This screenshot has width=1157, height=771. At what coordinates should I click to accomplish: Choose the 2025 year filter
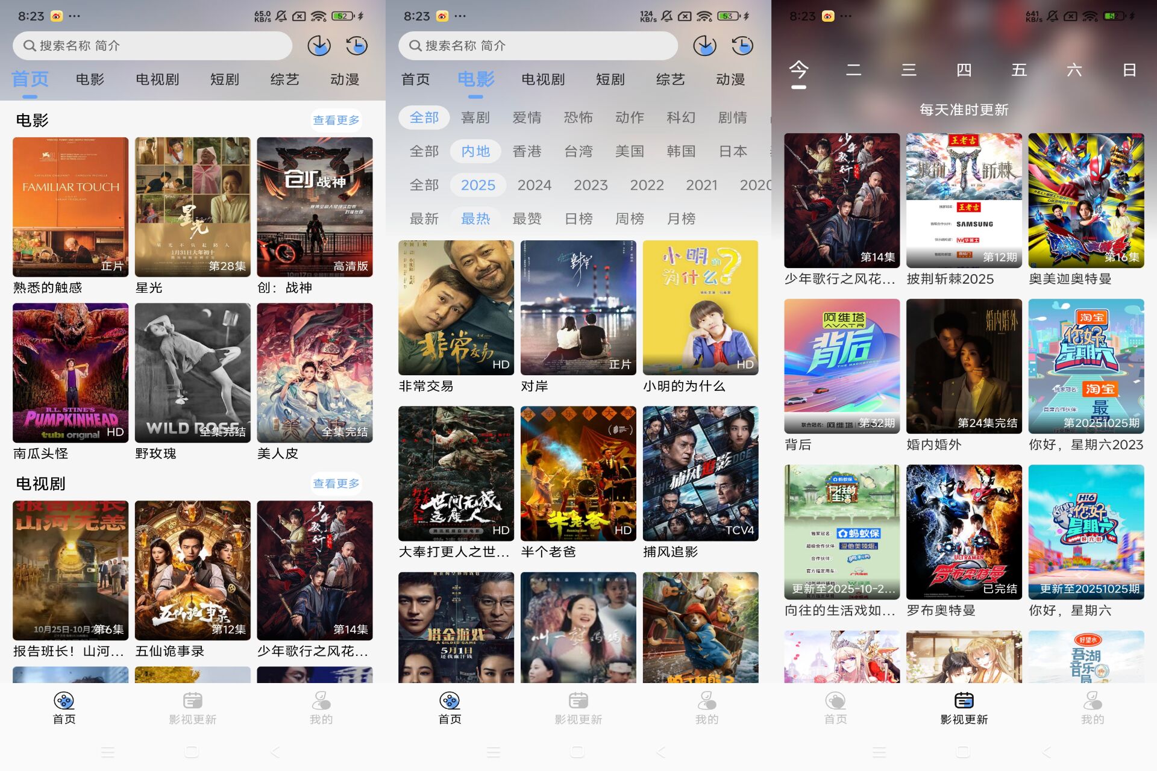(478, 185)
